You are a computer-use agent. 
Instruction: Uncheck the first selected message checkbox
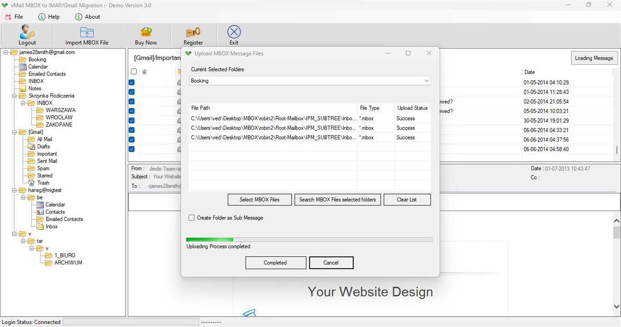[x=131, y=82]
